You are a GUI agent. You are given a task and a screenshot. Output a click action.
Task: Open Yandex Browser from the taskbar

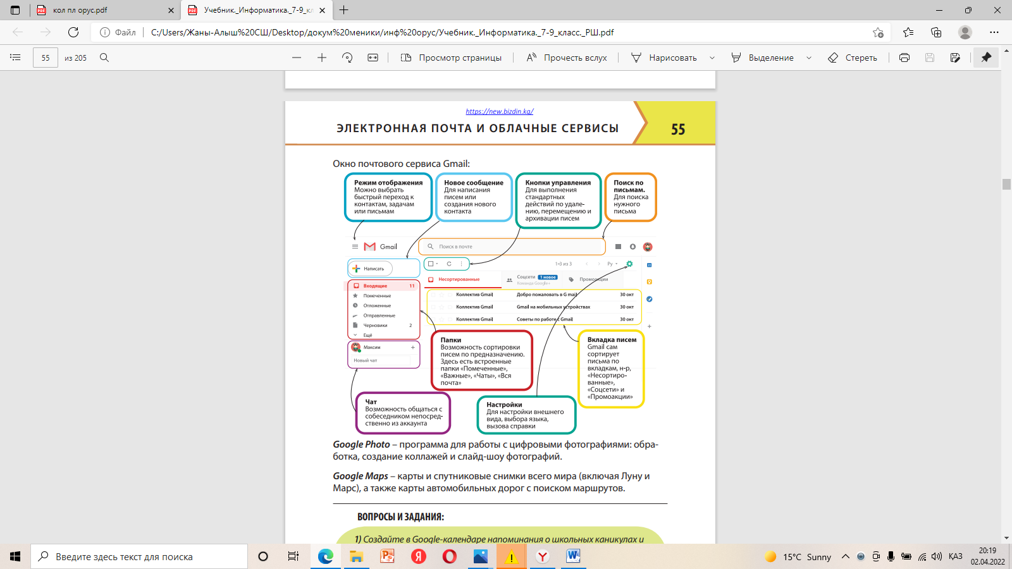point(542,556)
